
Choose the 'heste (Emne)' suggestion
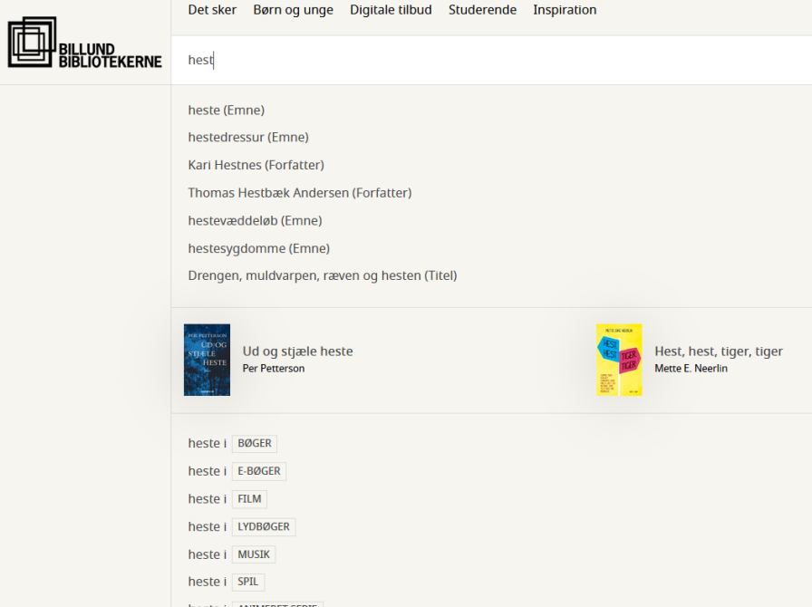227,111
